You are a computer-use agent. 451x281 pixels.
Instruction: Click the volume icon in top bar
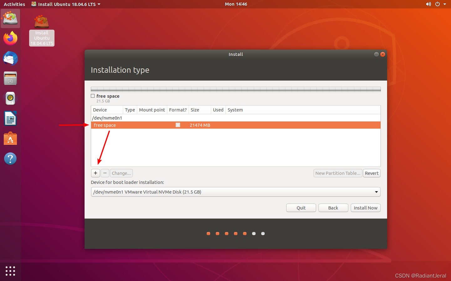(428, 4)
